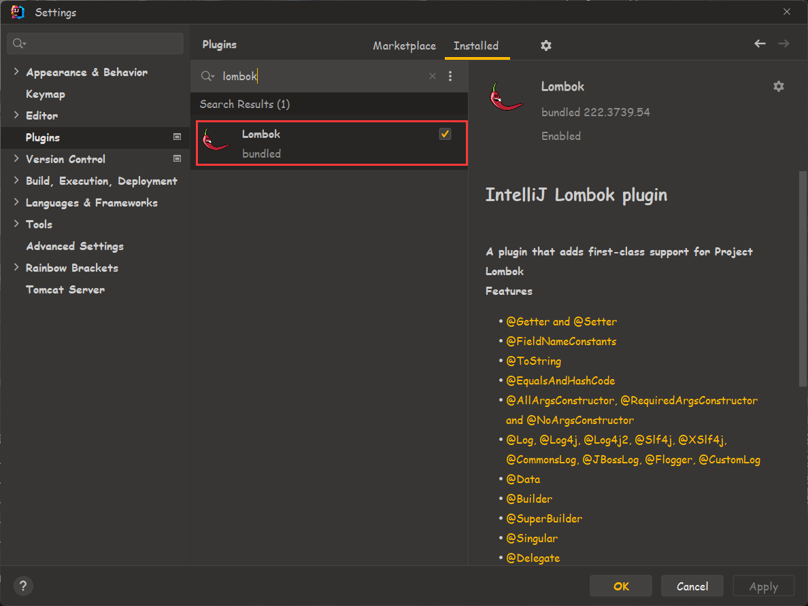Go back with the left arrow
The height and width of the screenshot is (606, 808).
click(x=760, y=43)
